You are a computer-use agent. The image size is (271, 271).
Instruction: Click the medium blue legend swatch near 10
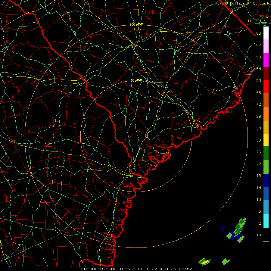click(x=266, y=194)
